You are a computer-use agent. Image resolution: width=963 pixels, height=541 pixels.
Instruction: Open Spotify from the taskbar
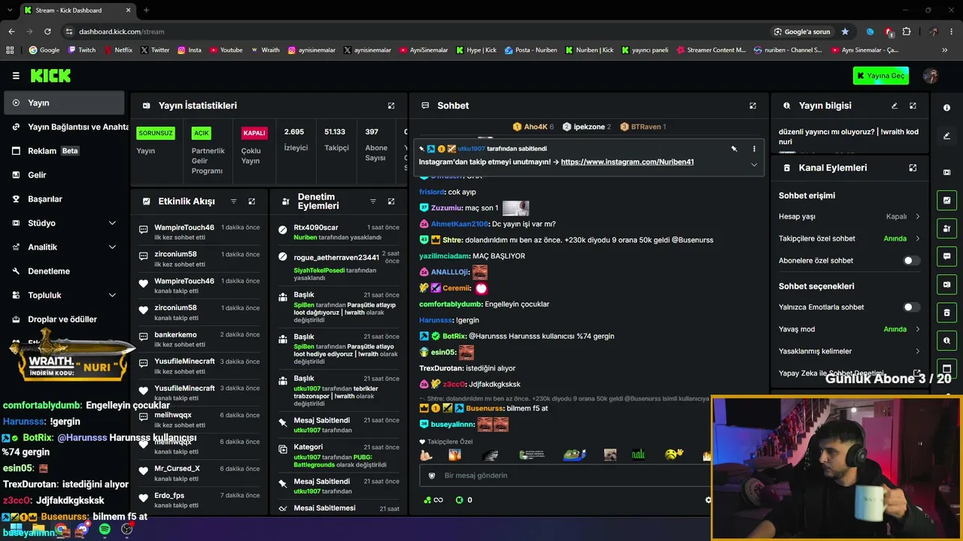pos(105,529)
